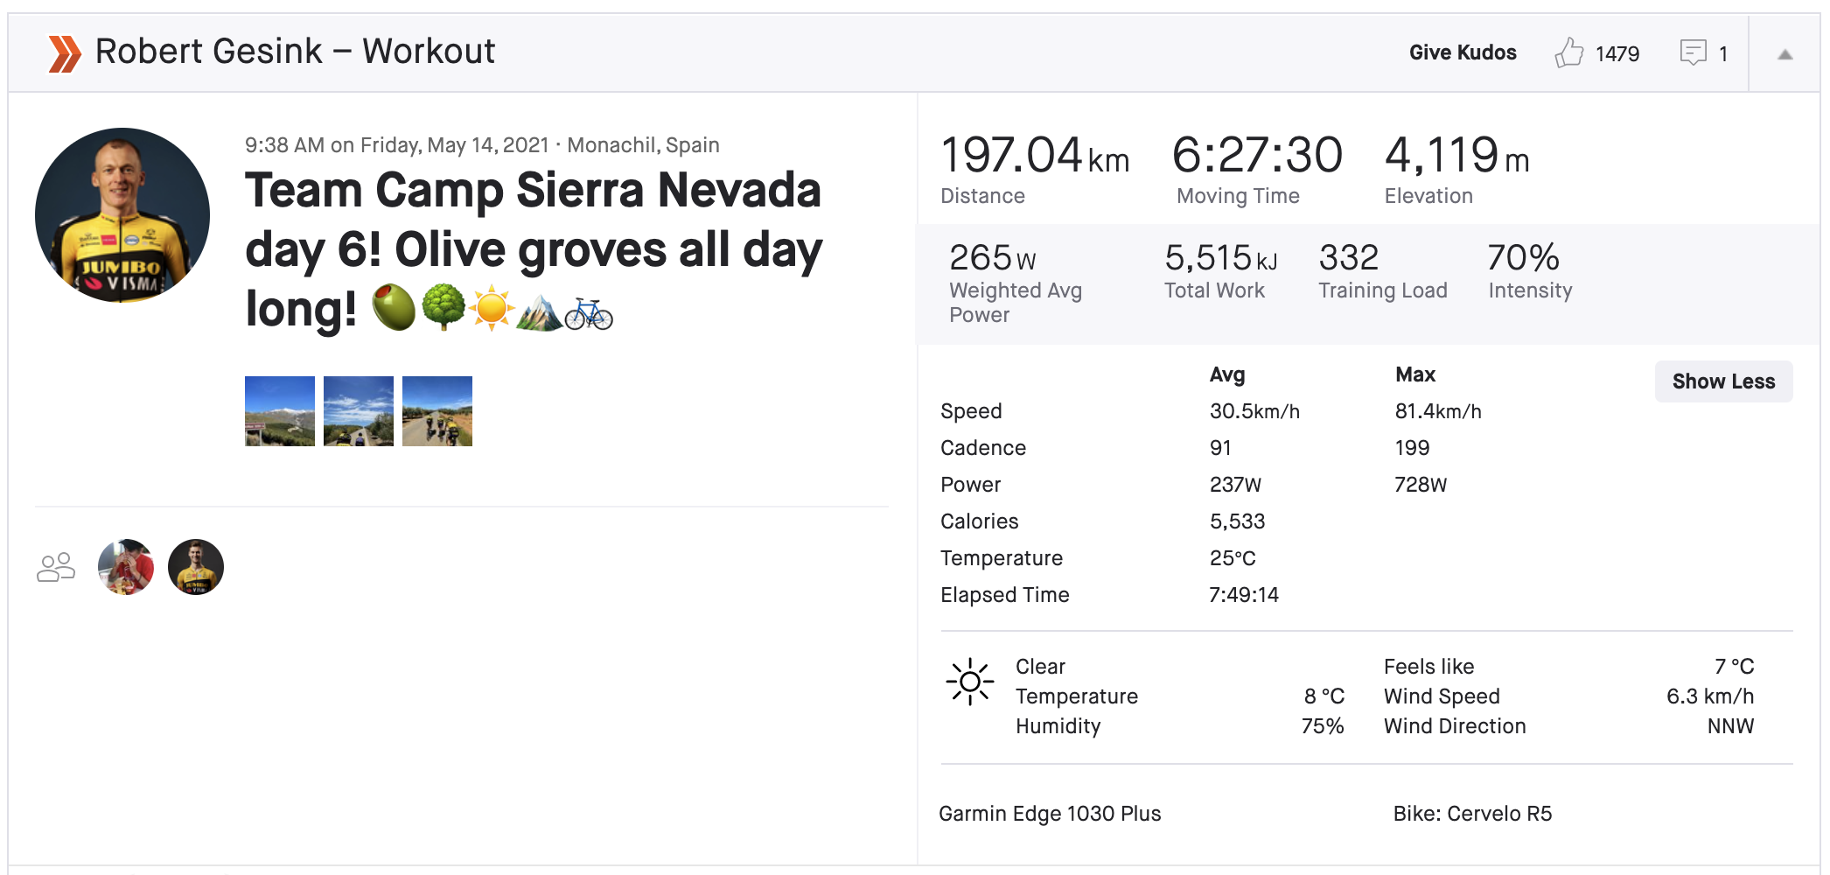Open the first group member's avatar

(126, 567)
